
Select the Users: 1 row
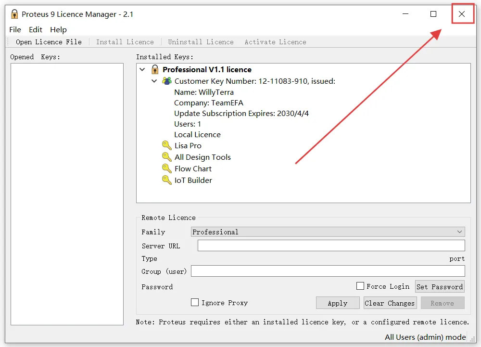tap(188, 124)
